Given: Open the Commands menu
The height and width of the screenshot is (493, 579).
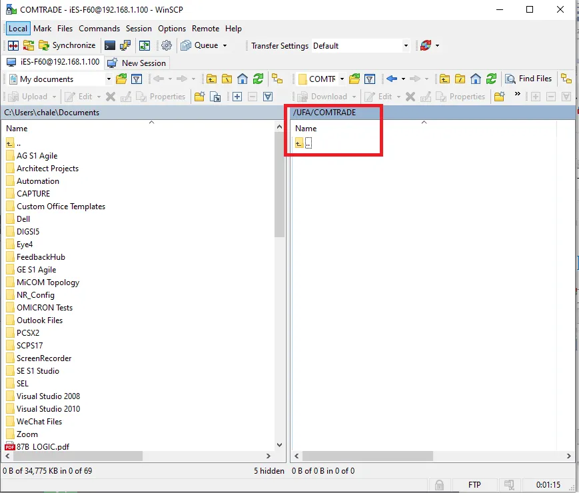Looking at the screenshot, I should point(99,29).
